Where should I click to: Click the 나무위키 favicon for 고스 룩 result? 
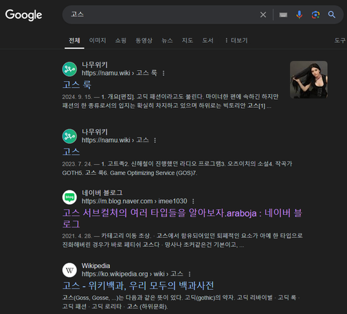[x=69, y=69]
